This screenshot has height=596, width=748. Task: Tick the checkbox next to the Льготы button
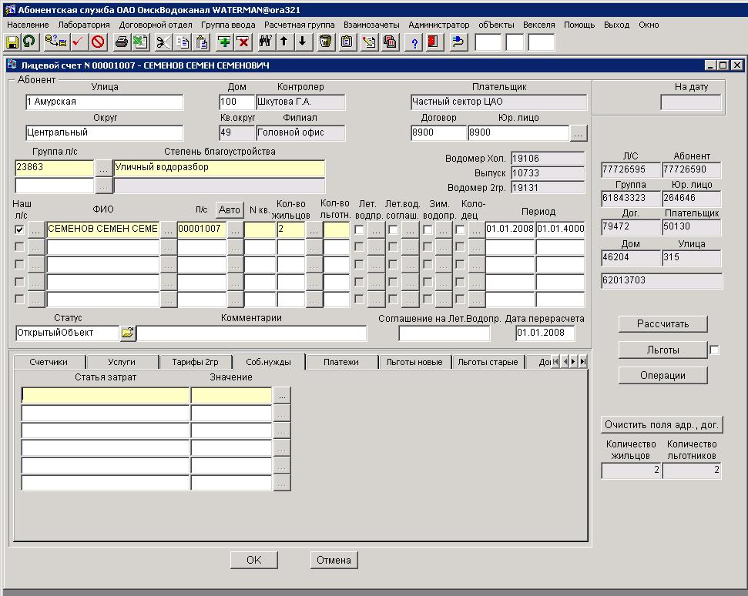pos(714,350)
